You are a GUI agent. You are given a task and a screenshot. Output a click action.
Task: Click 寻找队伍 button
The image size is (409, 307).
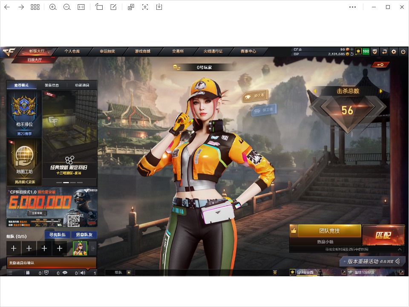coord(57,235)
